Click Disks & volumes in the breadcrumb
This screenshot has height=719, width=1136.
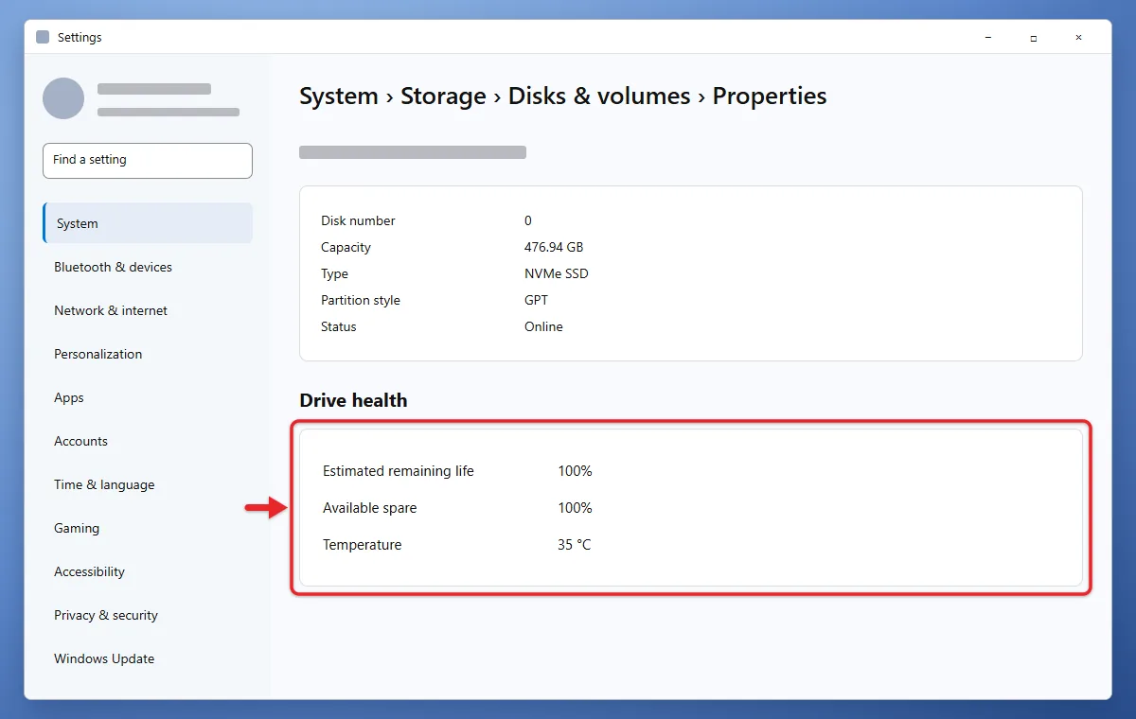(599, 96)
